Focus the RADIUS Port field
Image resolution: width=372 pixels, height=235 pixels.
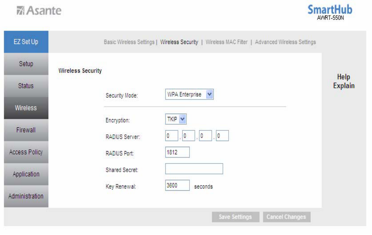177,152
